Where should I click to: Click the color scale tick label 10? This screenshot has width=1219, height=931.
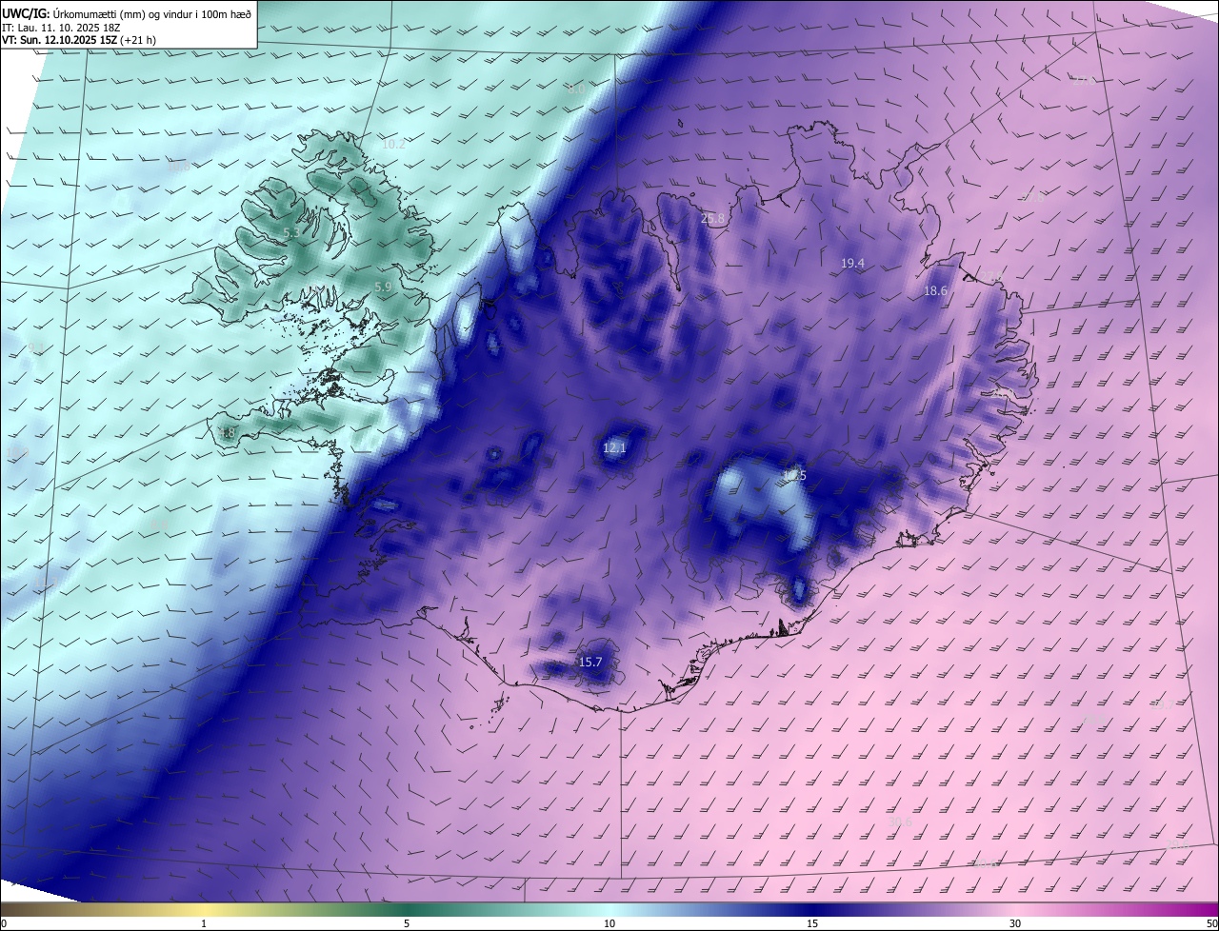[609, 923]
